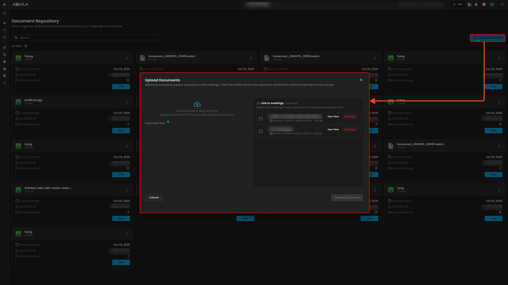The image size is (508, 285).
Task: Click Cancel in Upload Documents dialog
Action: [x=154, y=198]
